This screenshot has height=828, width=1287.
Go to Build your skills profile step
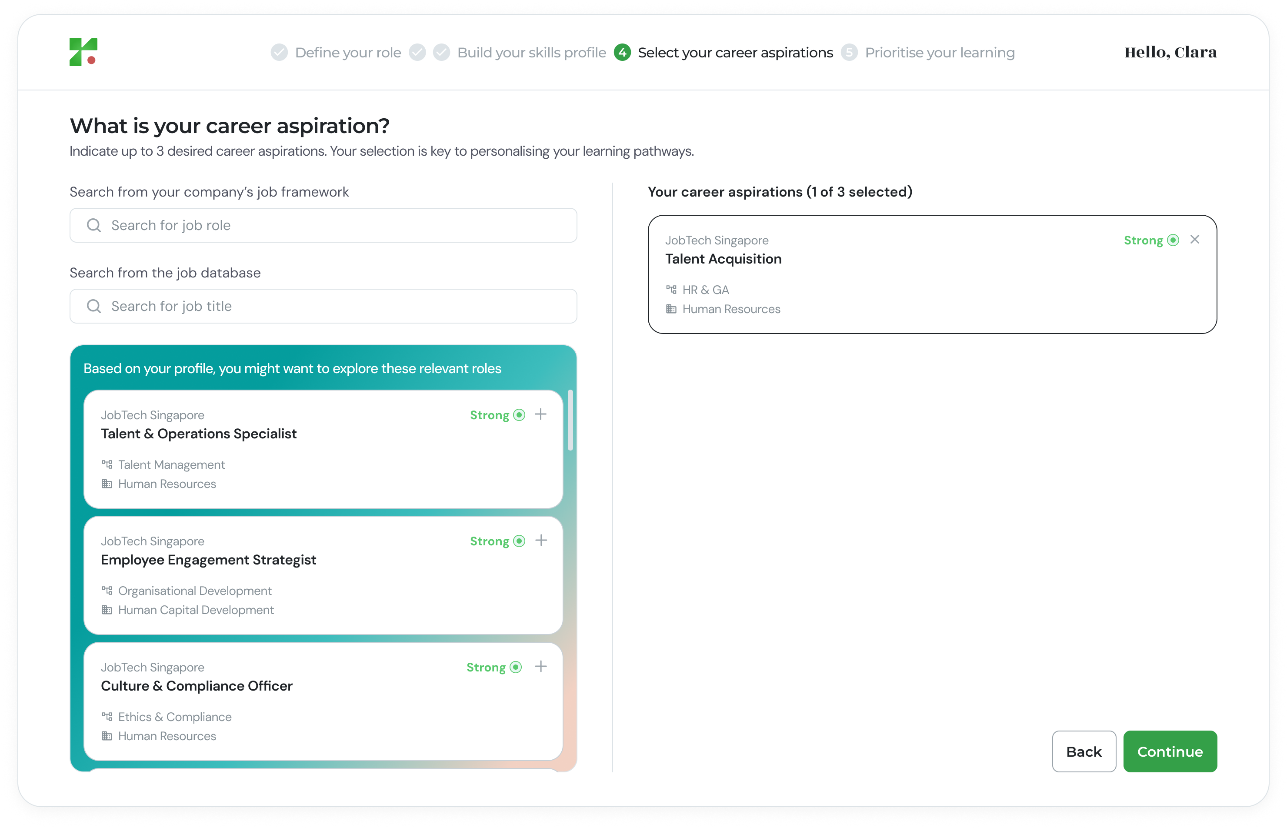(x=531, y=53)
